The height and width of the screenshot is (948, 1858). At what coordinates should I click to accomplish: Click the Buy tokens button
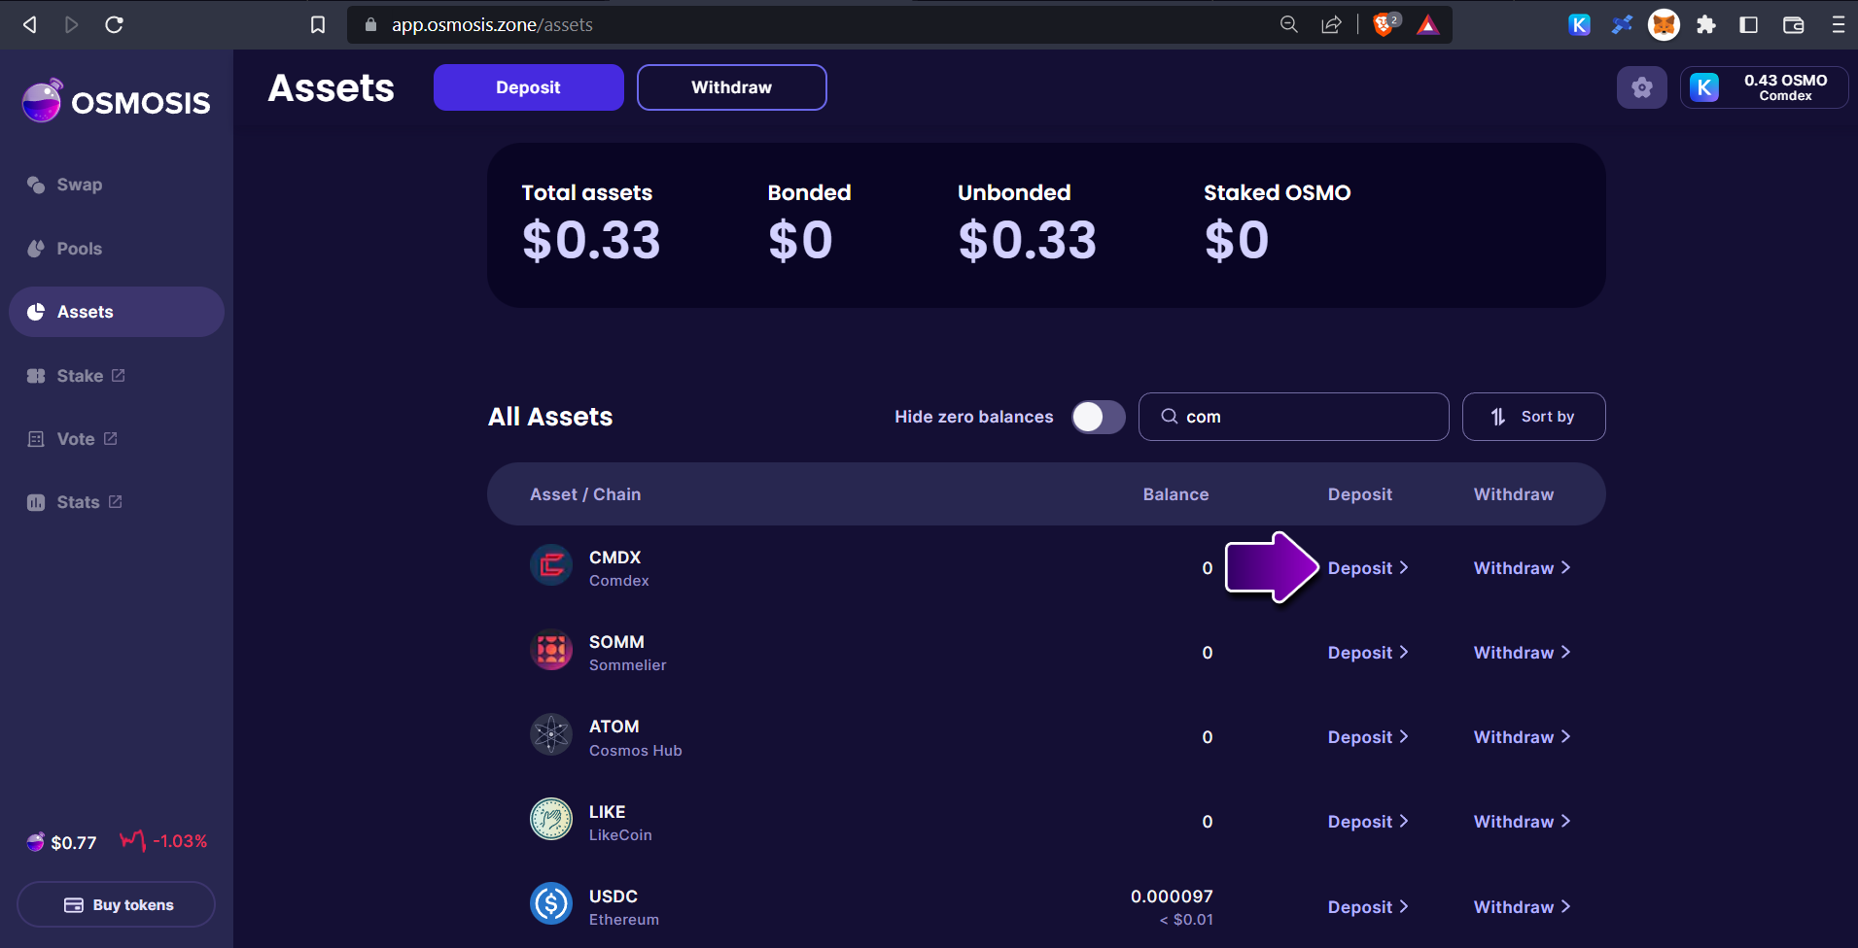point(116,904)
